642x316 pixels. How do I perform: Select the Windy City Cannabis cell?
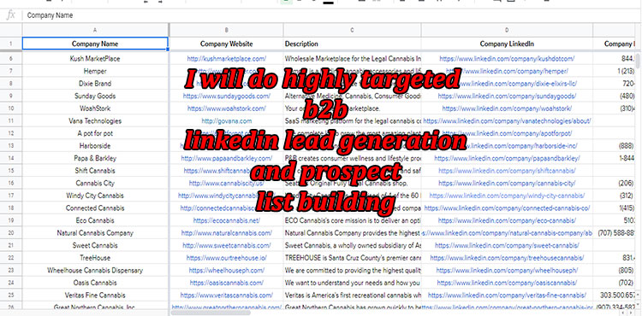coord(95,196)
